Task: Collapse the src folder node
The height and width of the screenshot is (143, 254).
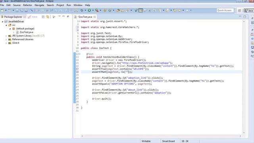Action: click(6, 25)
